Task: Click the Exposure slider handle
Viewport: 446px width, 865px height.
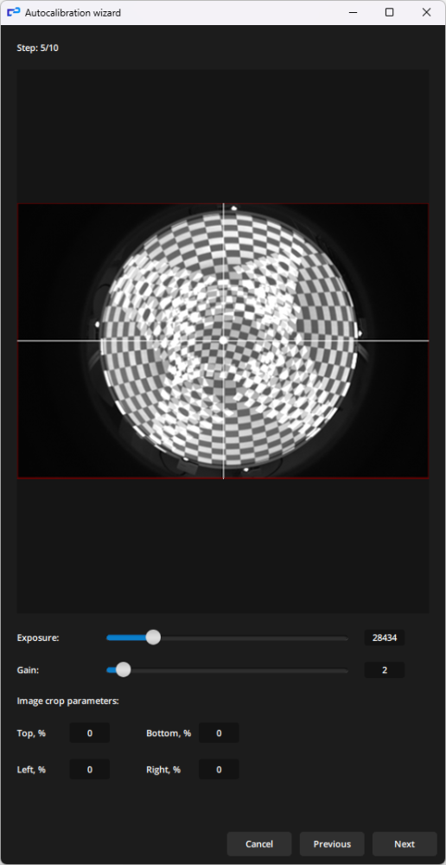Action: (x=153, y=638)
